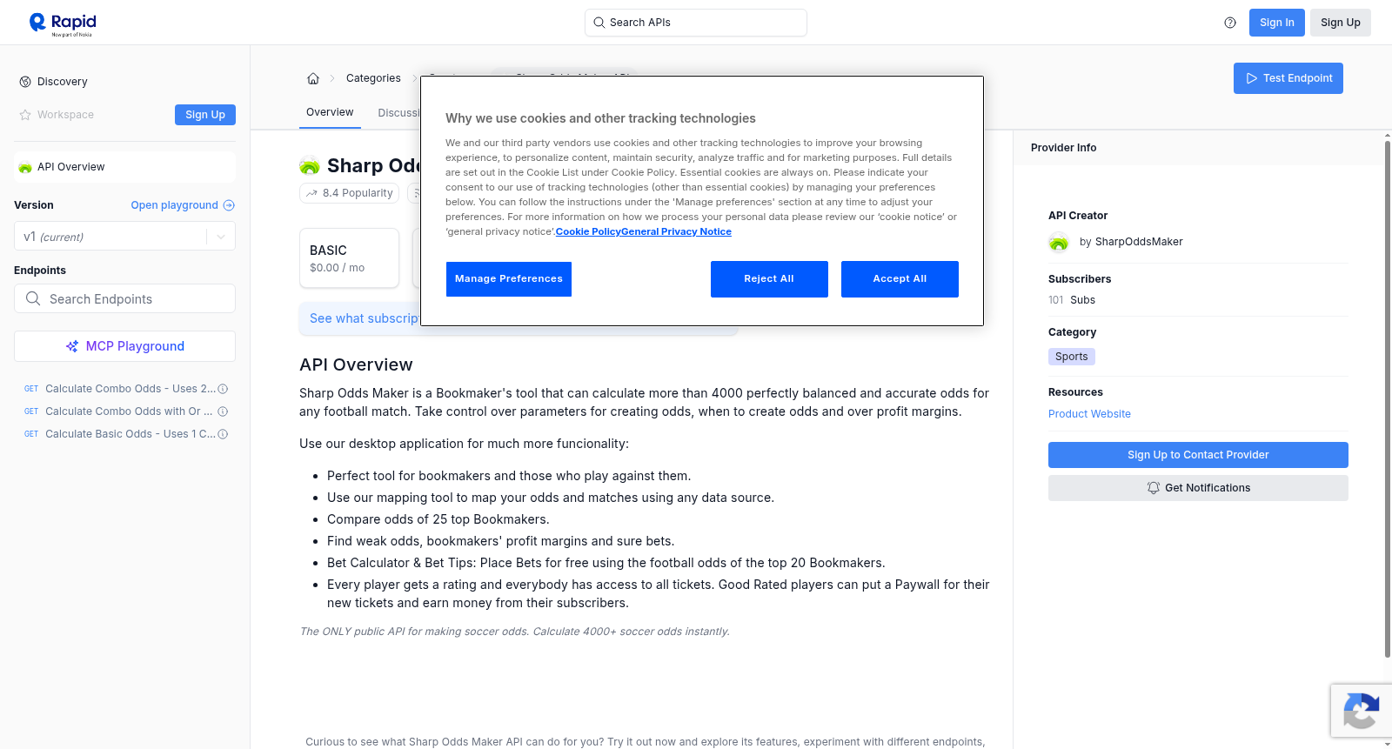The image size is (1392, 749).
Task: Open Calculate Basic Odds - Uses 1 C endpoint
Action: click(x=130, y=434)
